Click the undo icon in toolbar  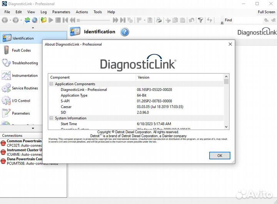coord(192,20)
